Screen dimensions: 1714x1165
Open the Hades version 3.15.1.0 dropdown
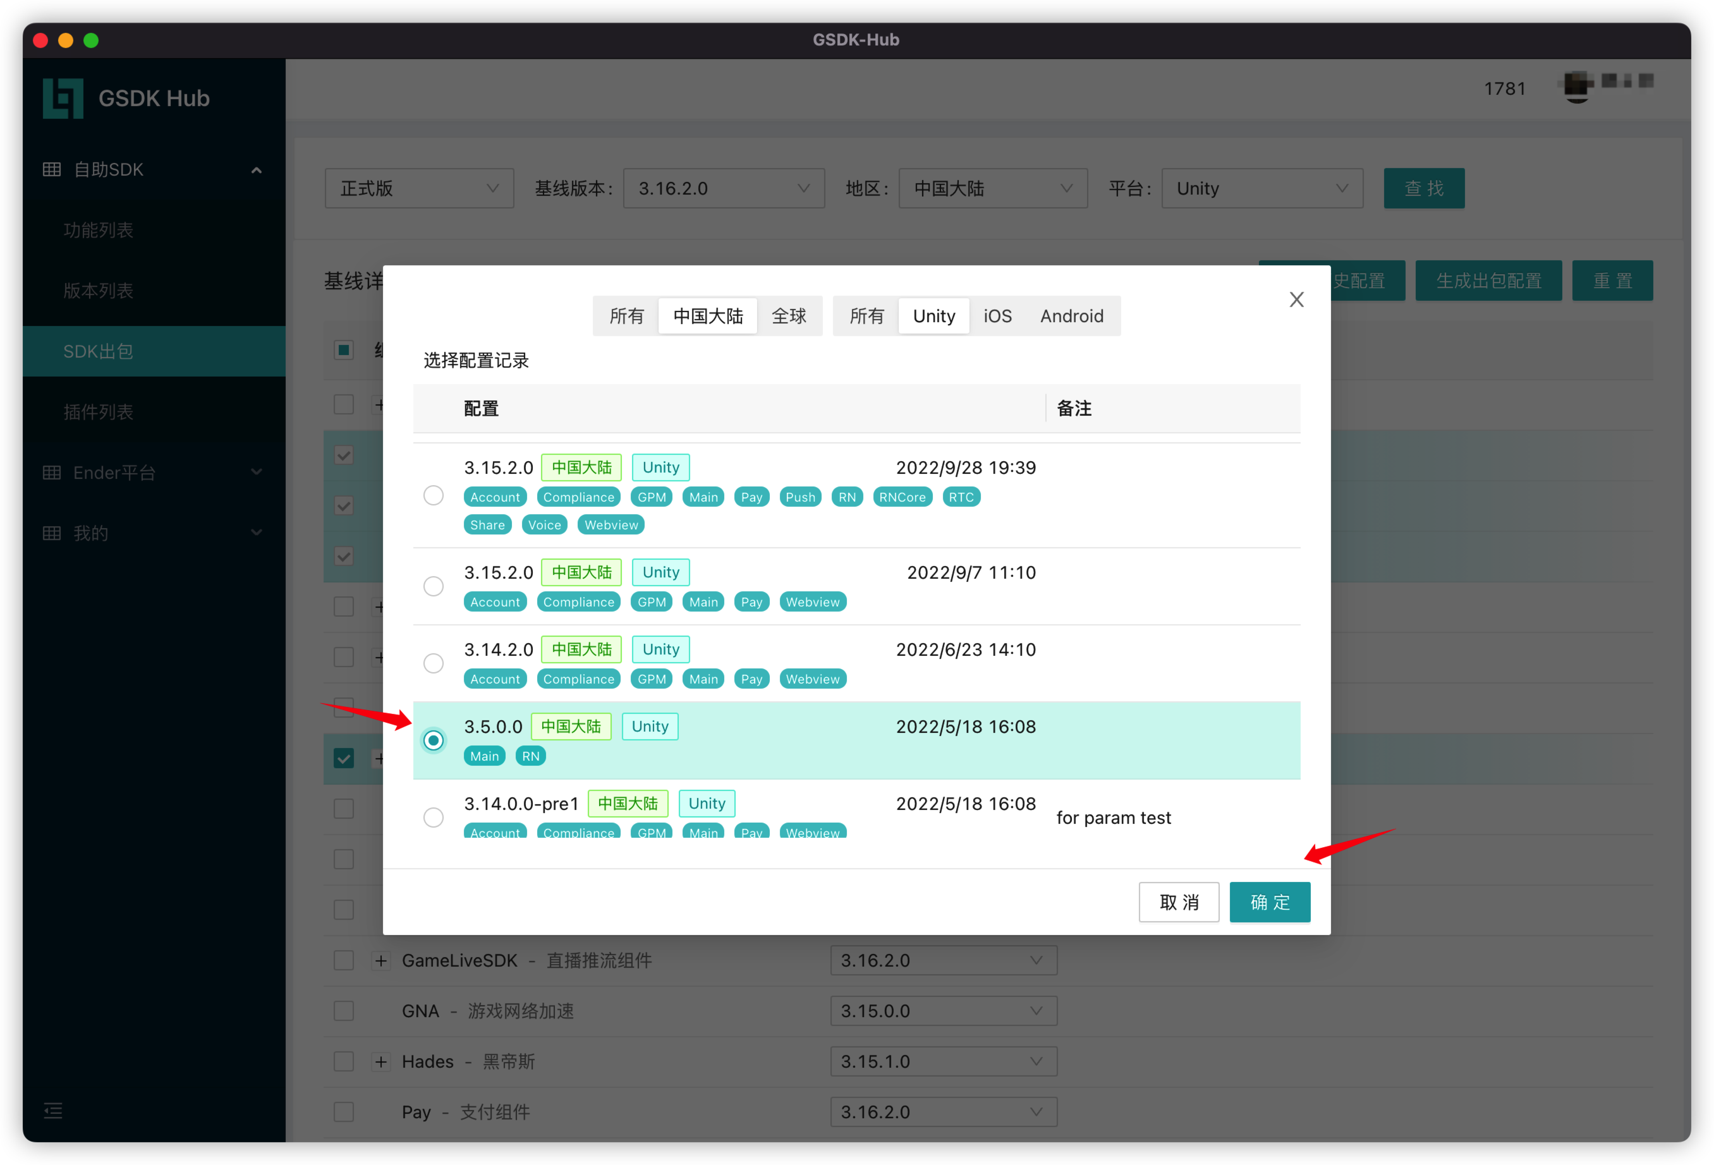tap(943, 1061)
